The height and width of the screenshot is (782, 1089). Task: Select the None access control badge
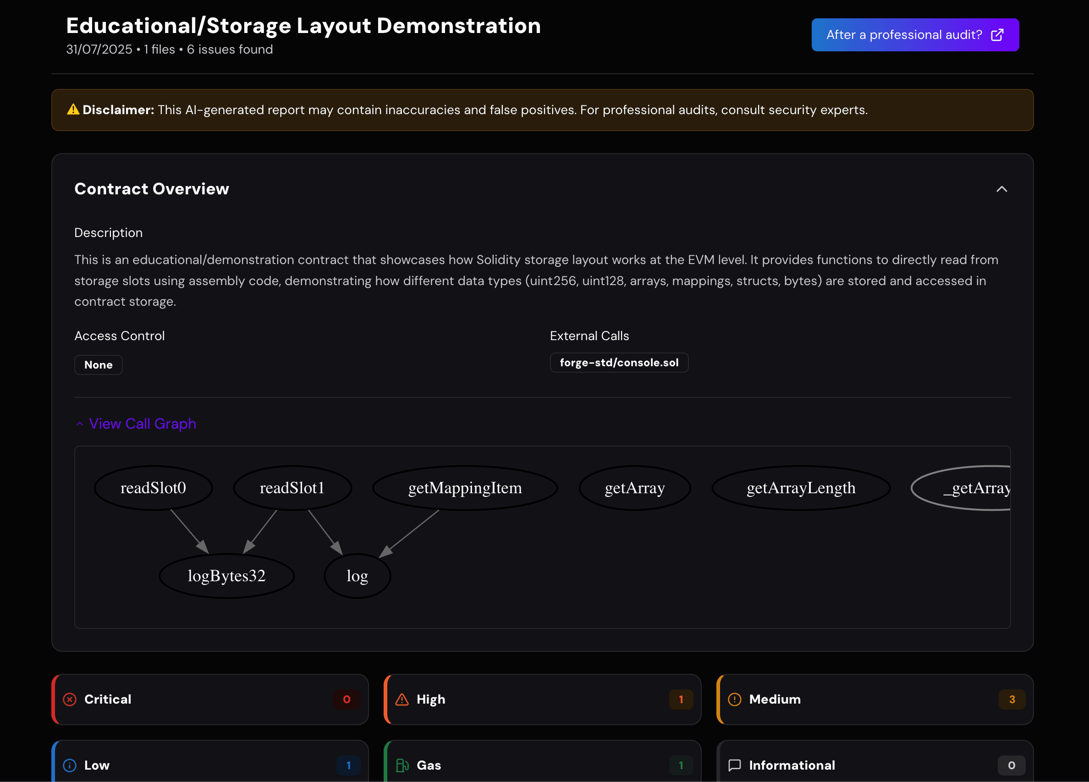(99, 364)
